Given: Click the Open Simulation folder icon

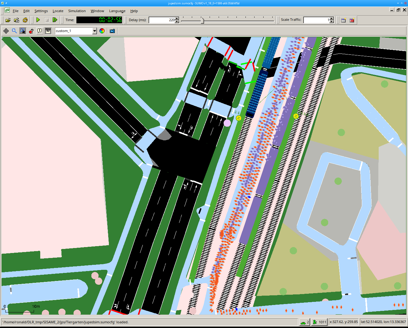Looking at the screenshot, I should [8, 20].
